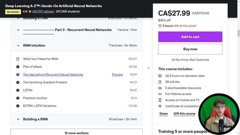The height and width of the screenshot is (135, 240).
Task: Click the What You'll Need for RNN title
Action: click(x=40, y=59)
